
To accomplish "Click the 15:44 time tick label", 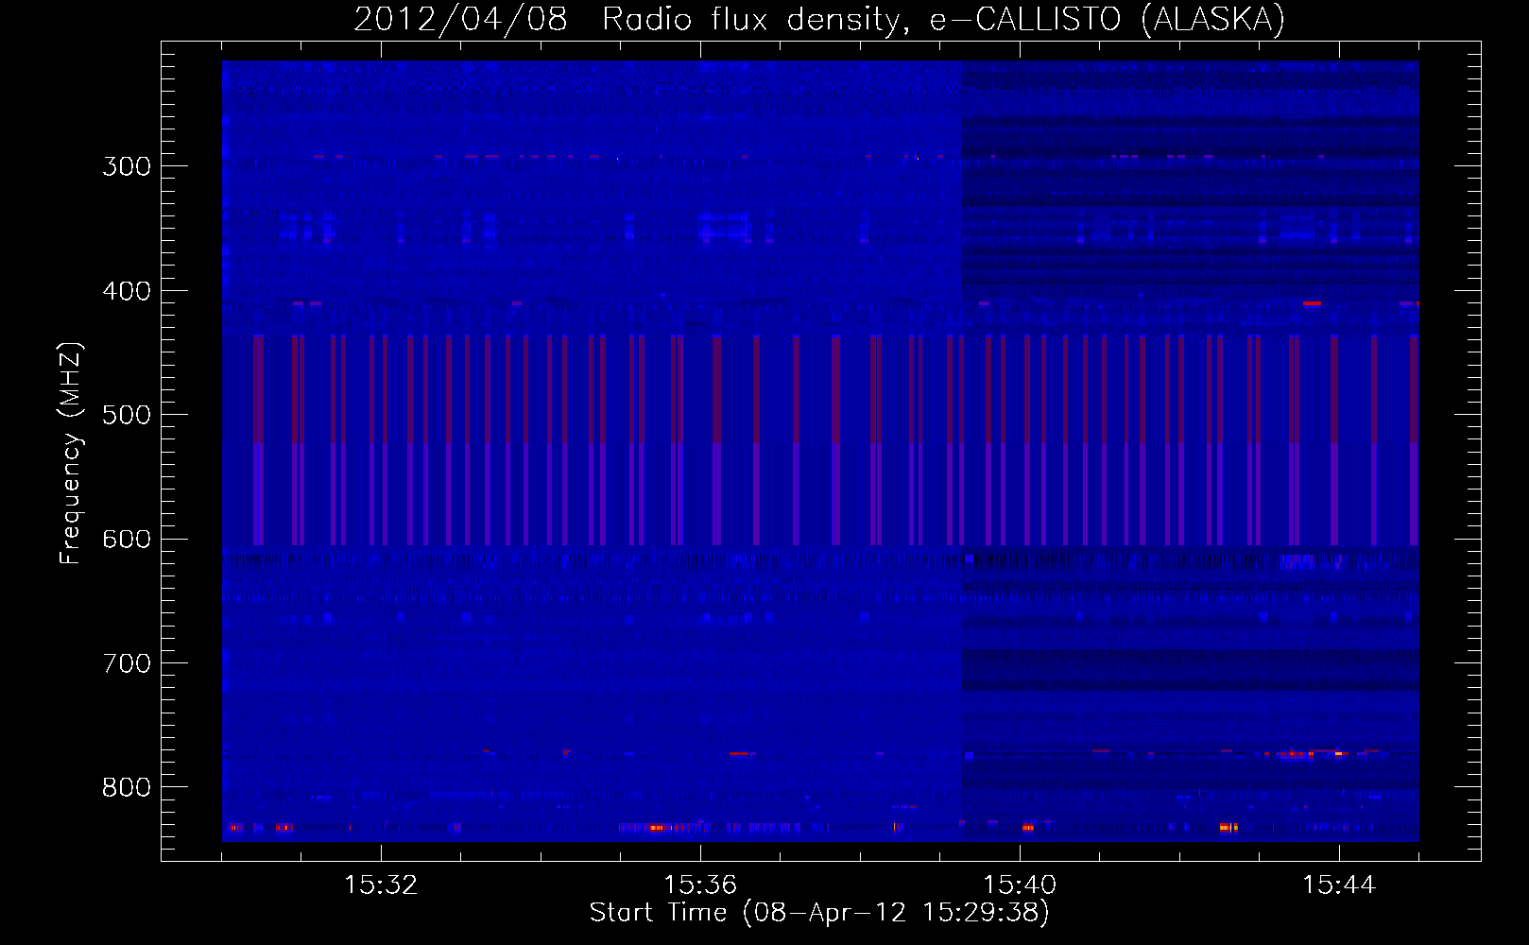I will tap(1339, 885).
